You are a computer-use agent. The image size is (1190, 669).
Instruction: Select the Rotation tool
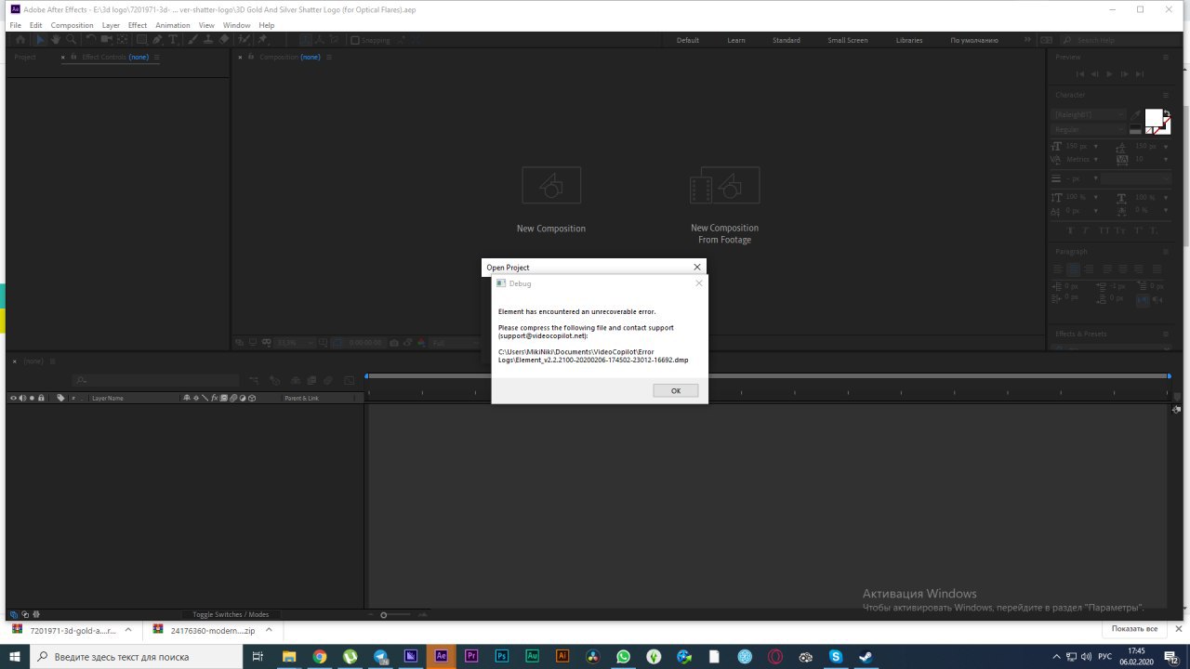pos(90,40)
